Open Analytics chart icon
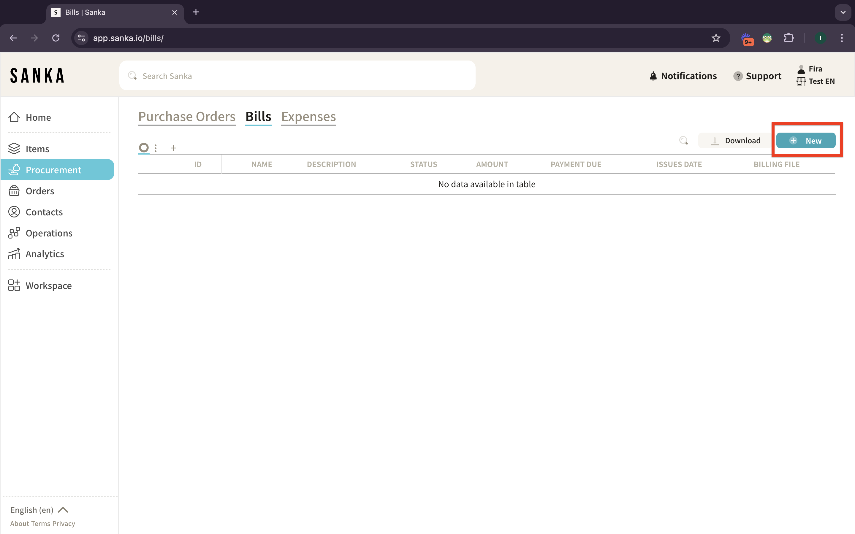Viewport: 855px width, 534px height. pos(14,254)
